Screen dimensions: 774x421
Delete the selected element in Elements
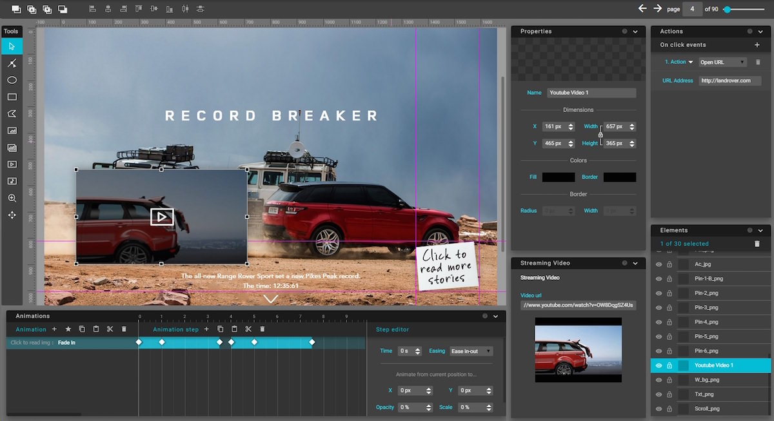tap(757, 244)
